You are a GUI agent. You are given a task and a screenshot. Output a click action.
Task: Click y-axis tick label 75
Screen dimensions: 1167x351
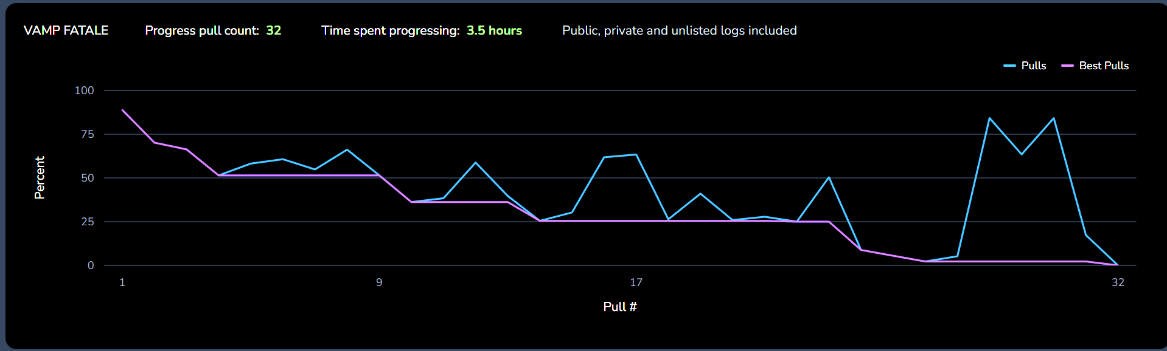point(88,134)
